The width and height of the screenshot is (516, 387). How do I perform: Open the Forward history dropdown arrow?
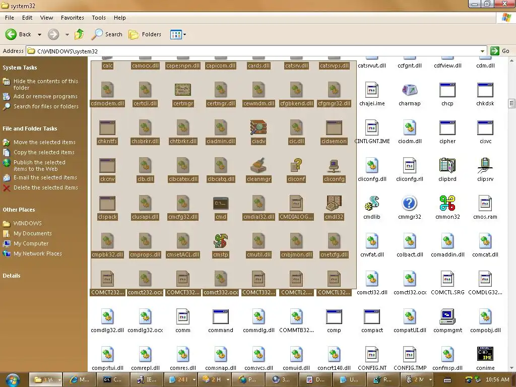coord(67,35)
